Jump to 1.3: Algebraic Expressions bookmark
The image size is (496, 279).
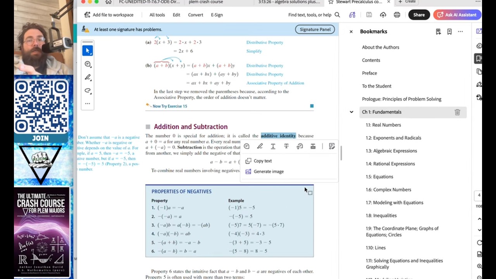[391, 151]
